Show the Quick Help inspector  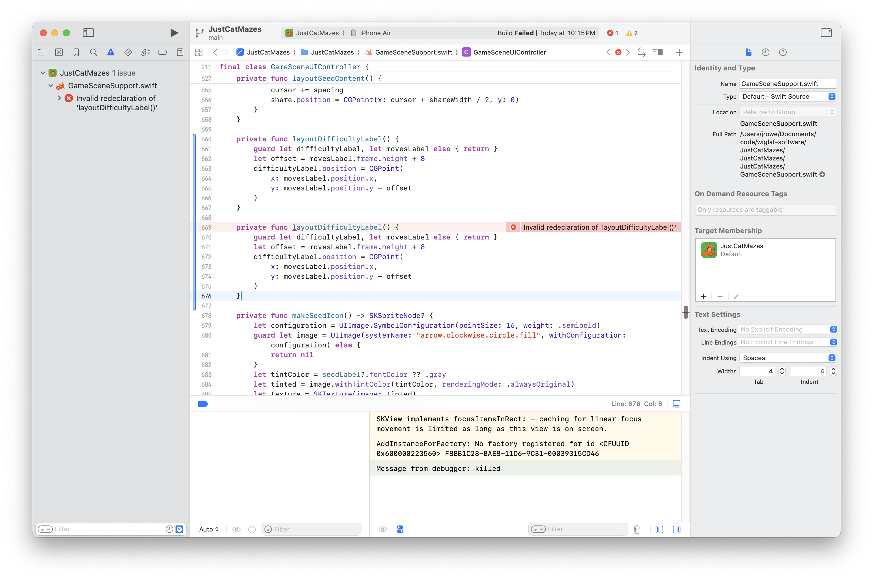(x=783, y=52)
